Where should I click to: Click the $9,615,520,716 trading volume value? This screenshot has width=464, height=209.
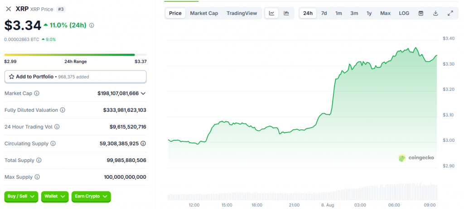(x=128, y=127)
